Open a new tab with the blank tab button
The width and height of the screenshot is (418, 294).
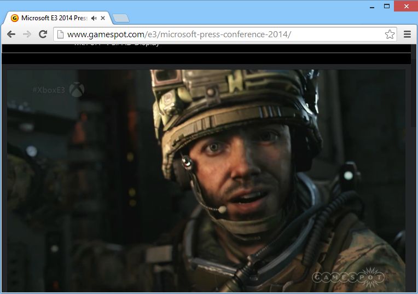click(x=121, y=18)
